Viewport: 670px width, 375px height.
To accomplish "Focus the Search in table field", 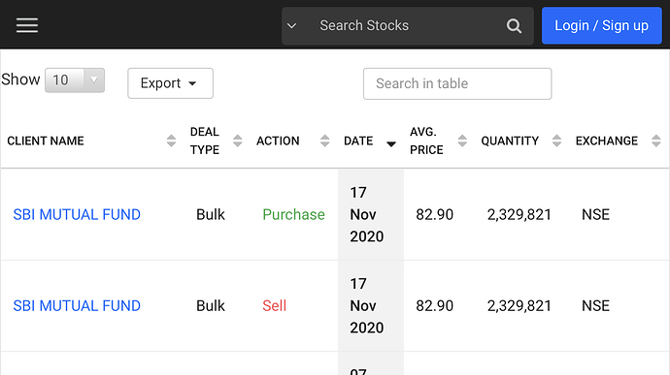I will coord(457,83).
